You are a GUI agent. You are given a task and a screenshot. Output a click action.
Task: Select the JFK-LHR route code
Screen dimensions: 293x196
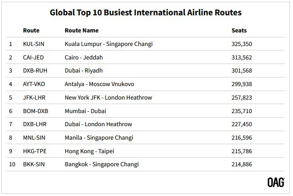[34, 98]
